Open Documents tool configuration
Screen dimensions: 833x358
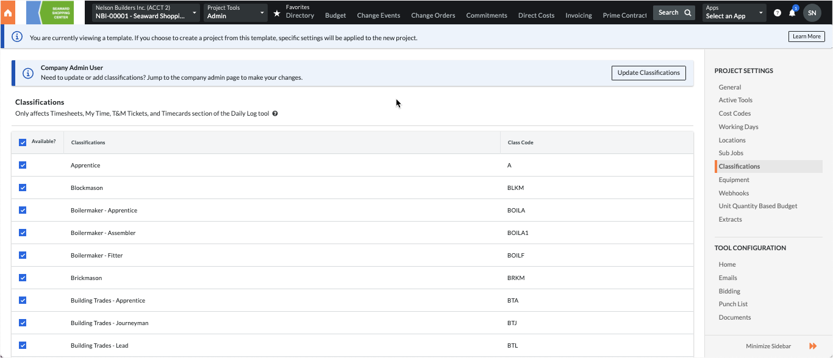click(x=735, y=318)
